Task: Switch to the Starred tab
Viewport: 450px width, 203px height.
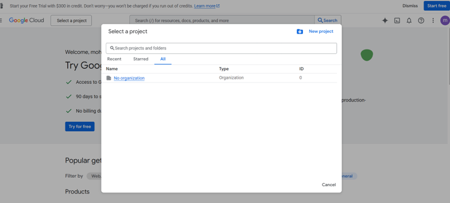Action: click(x=141, y=59)
